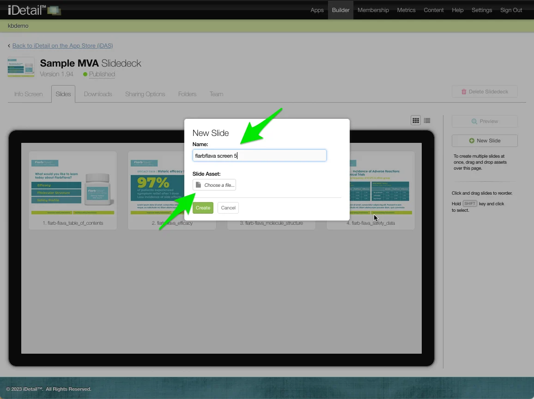This screenshot has height=399, width=534.
Task: Click the green Published status dot
Action: [85, 74]
